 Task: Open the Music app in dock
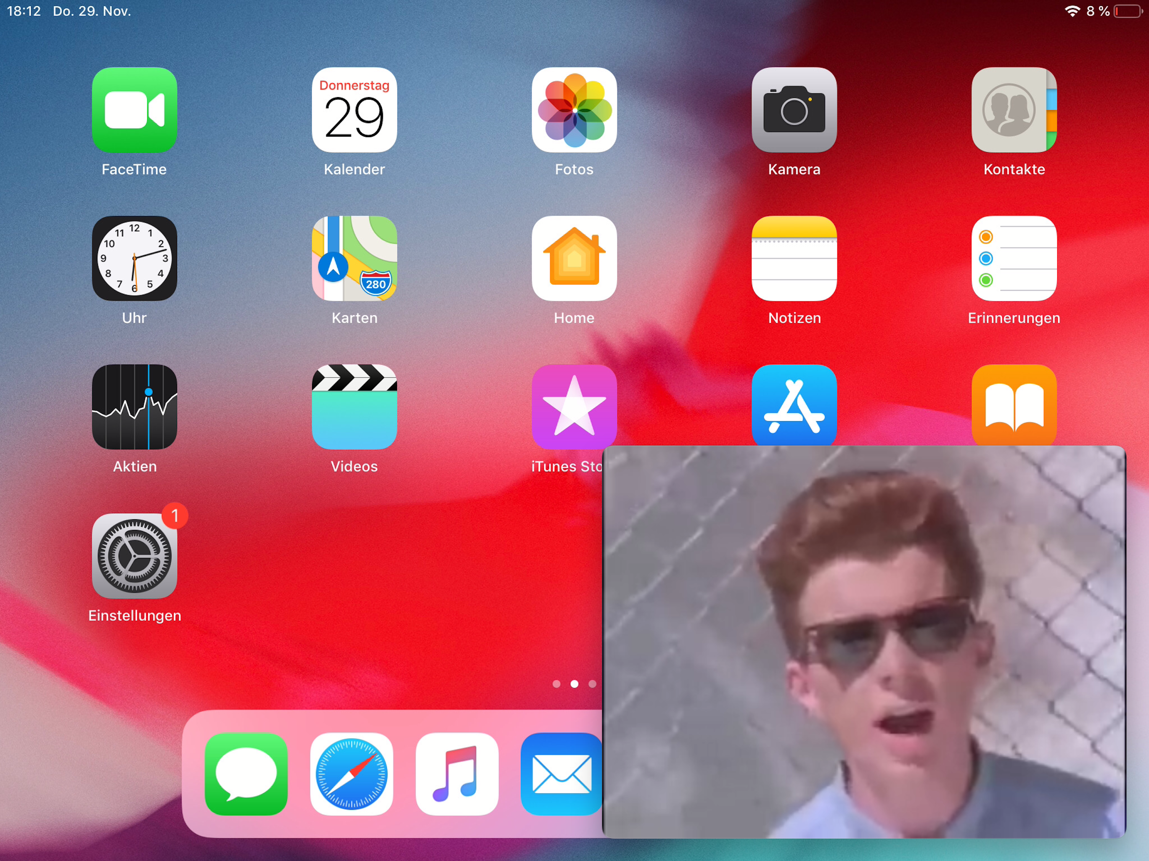coord(457,774)
